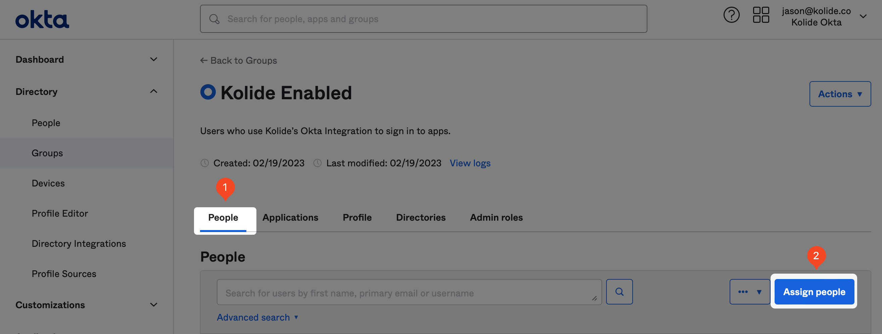The image size is (882, 334).
Task: Click the search magnifier button beside user search
Action: coord(619,292)
